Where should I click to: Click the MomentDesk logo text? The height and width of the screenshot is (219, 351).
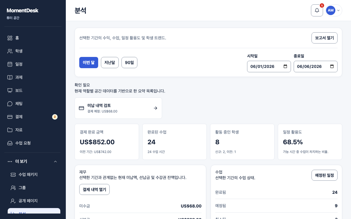coord(22,10)
